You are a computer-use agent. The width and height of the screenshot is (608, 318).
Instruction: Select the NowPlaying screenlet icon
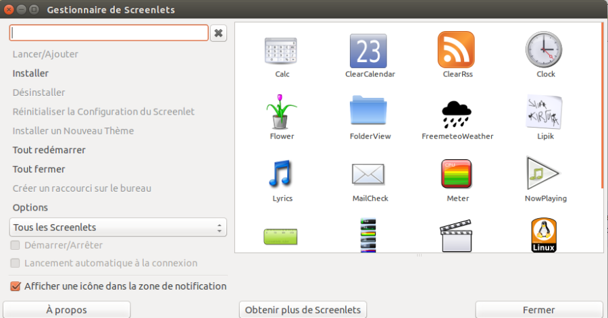pos(542,174)
